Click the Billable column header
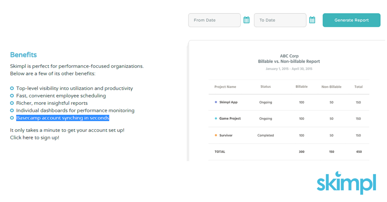387x202 pixels. pos(302,86)
